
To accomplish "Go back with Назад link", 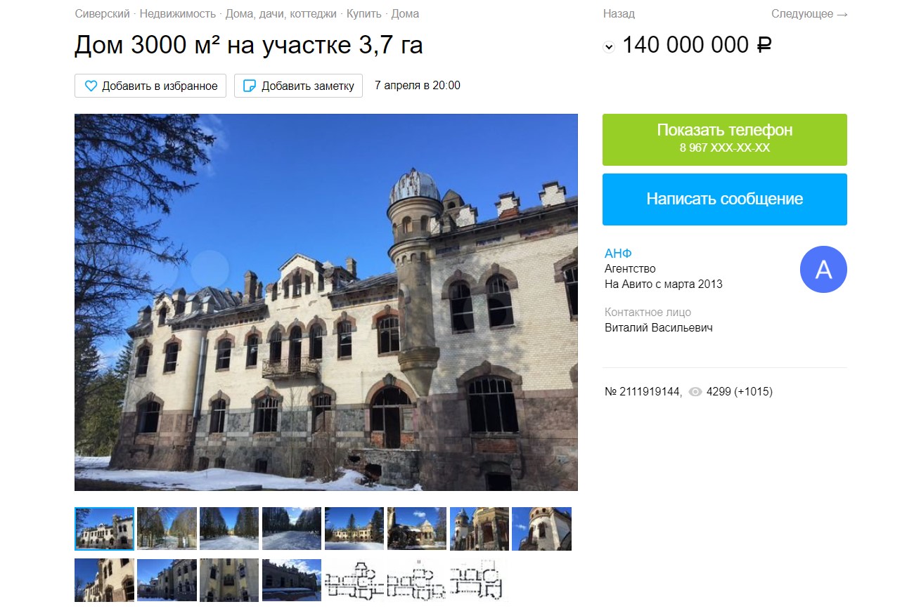I will 619,14.
